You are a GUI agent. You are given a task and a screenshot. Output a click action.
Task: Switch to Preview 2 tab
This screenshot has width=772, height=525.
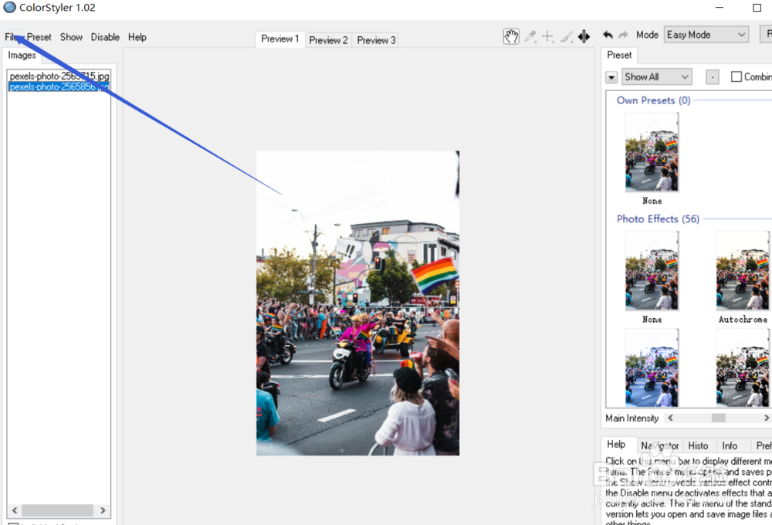pyautogui.click(x=328, y=40)
